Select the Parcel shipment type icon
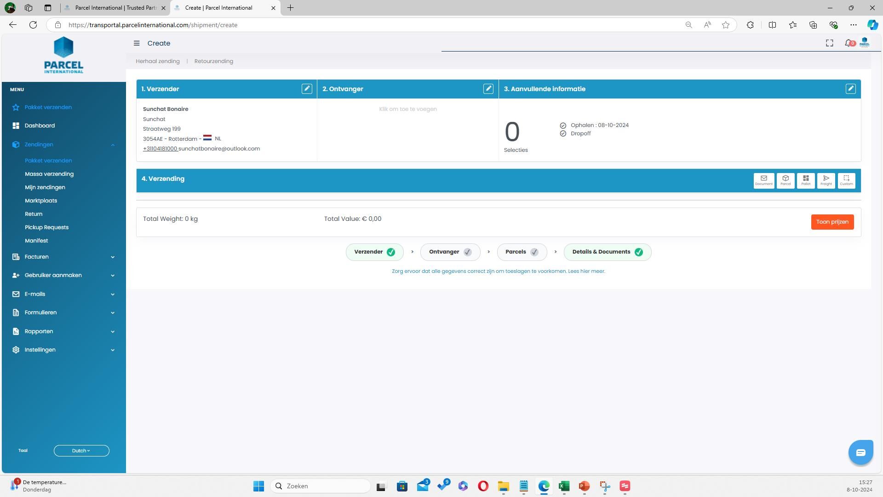The width and height of the screenshot is (883, 497). [785, 180]
